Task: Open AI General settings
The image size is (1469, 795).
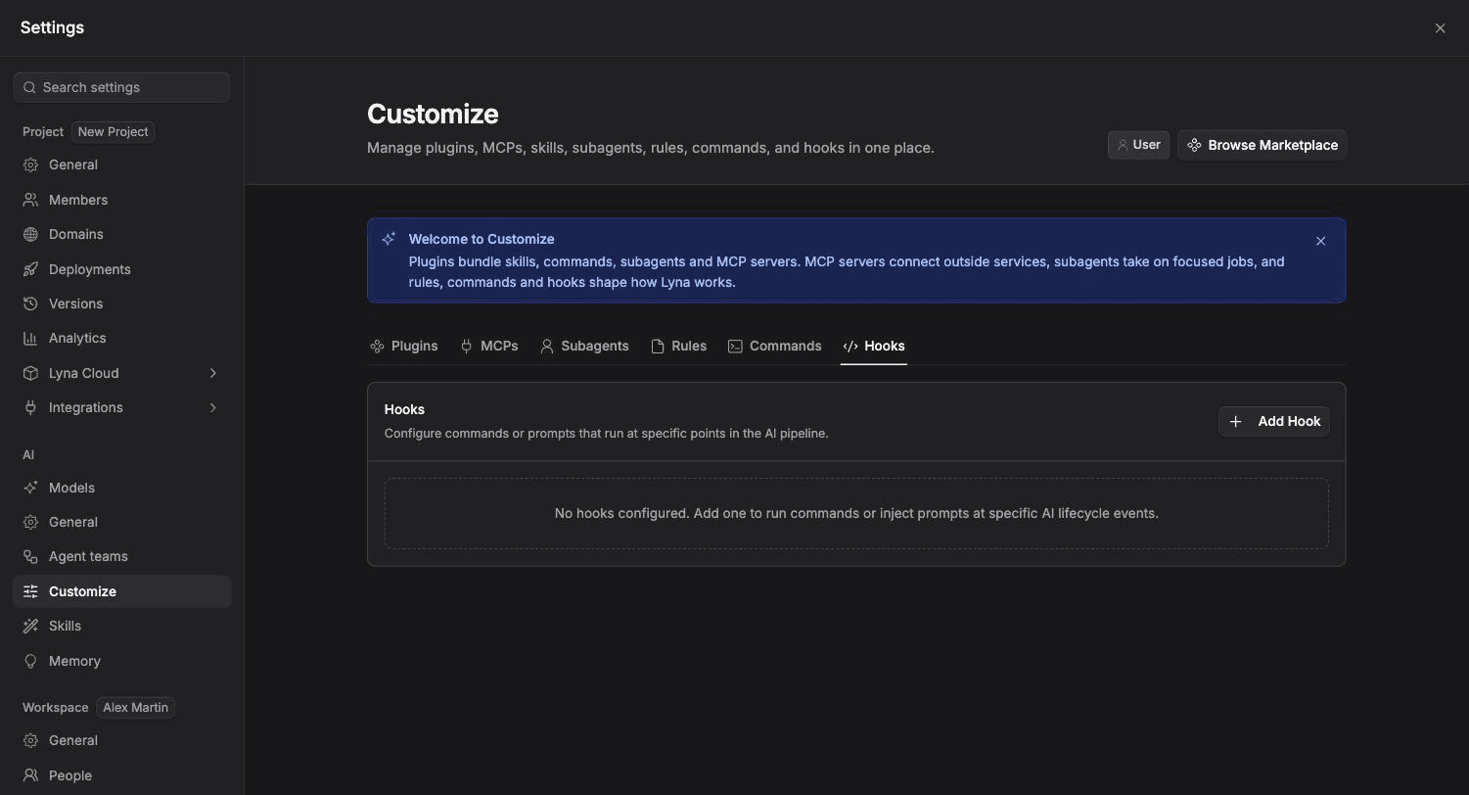Action: click(x=122, y=523)
